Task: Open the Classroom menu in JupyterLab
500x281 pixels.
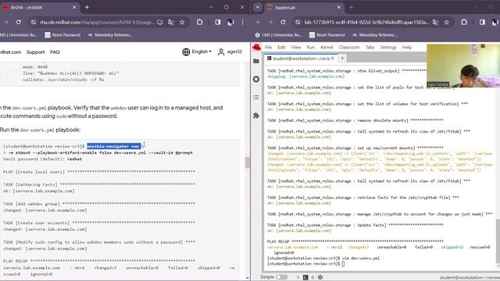Action: pos(349,47)
